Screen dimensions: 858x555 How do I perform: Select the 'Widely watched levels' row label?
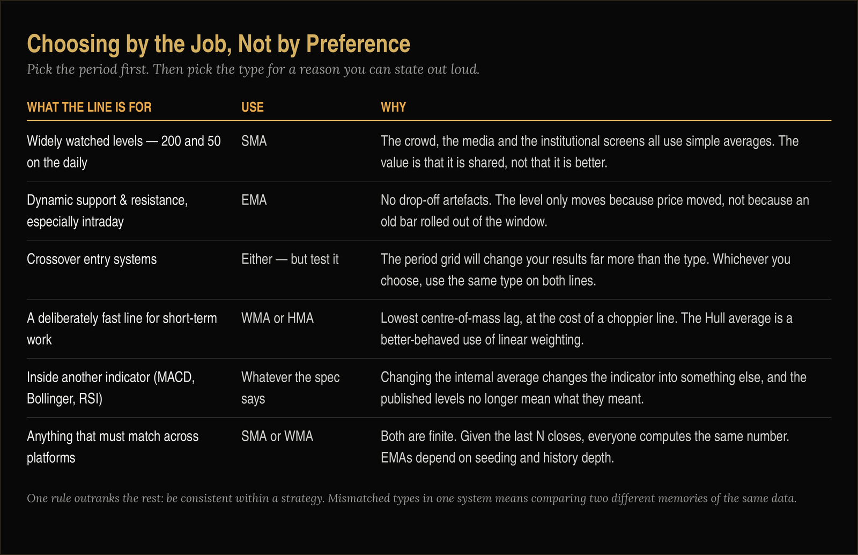pyautogui.click(x=124, y=152)
